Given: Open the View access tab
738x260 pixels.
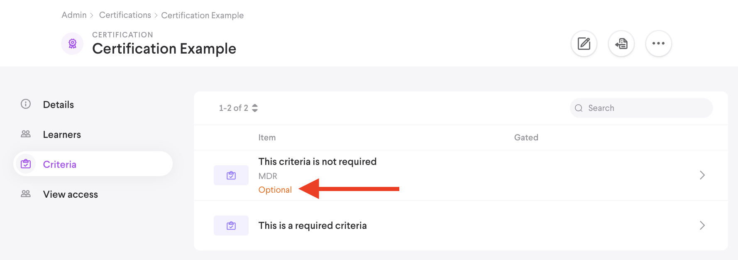Looking at the screenshot, I should coord(71,194).
